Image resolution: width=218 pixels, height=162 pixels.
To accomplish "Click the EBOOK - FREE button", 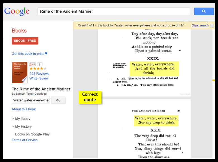I will (x=25, y=41).
